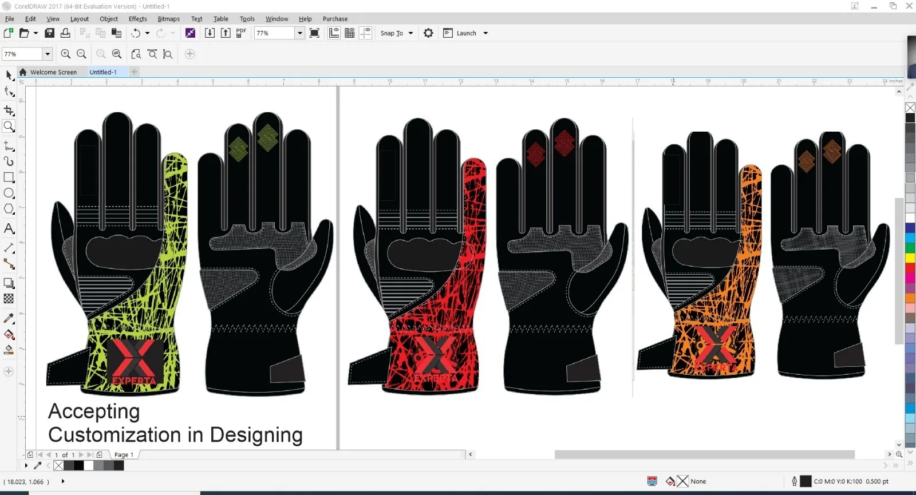Image resolution: width=916 pixels, height=495 pixels.
Task: Select the Smart Fill tool
Action: click(x=9, y=350)
